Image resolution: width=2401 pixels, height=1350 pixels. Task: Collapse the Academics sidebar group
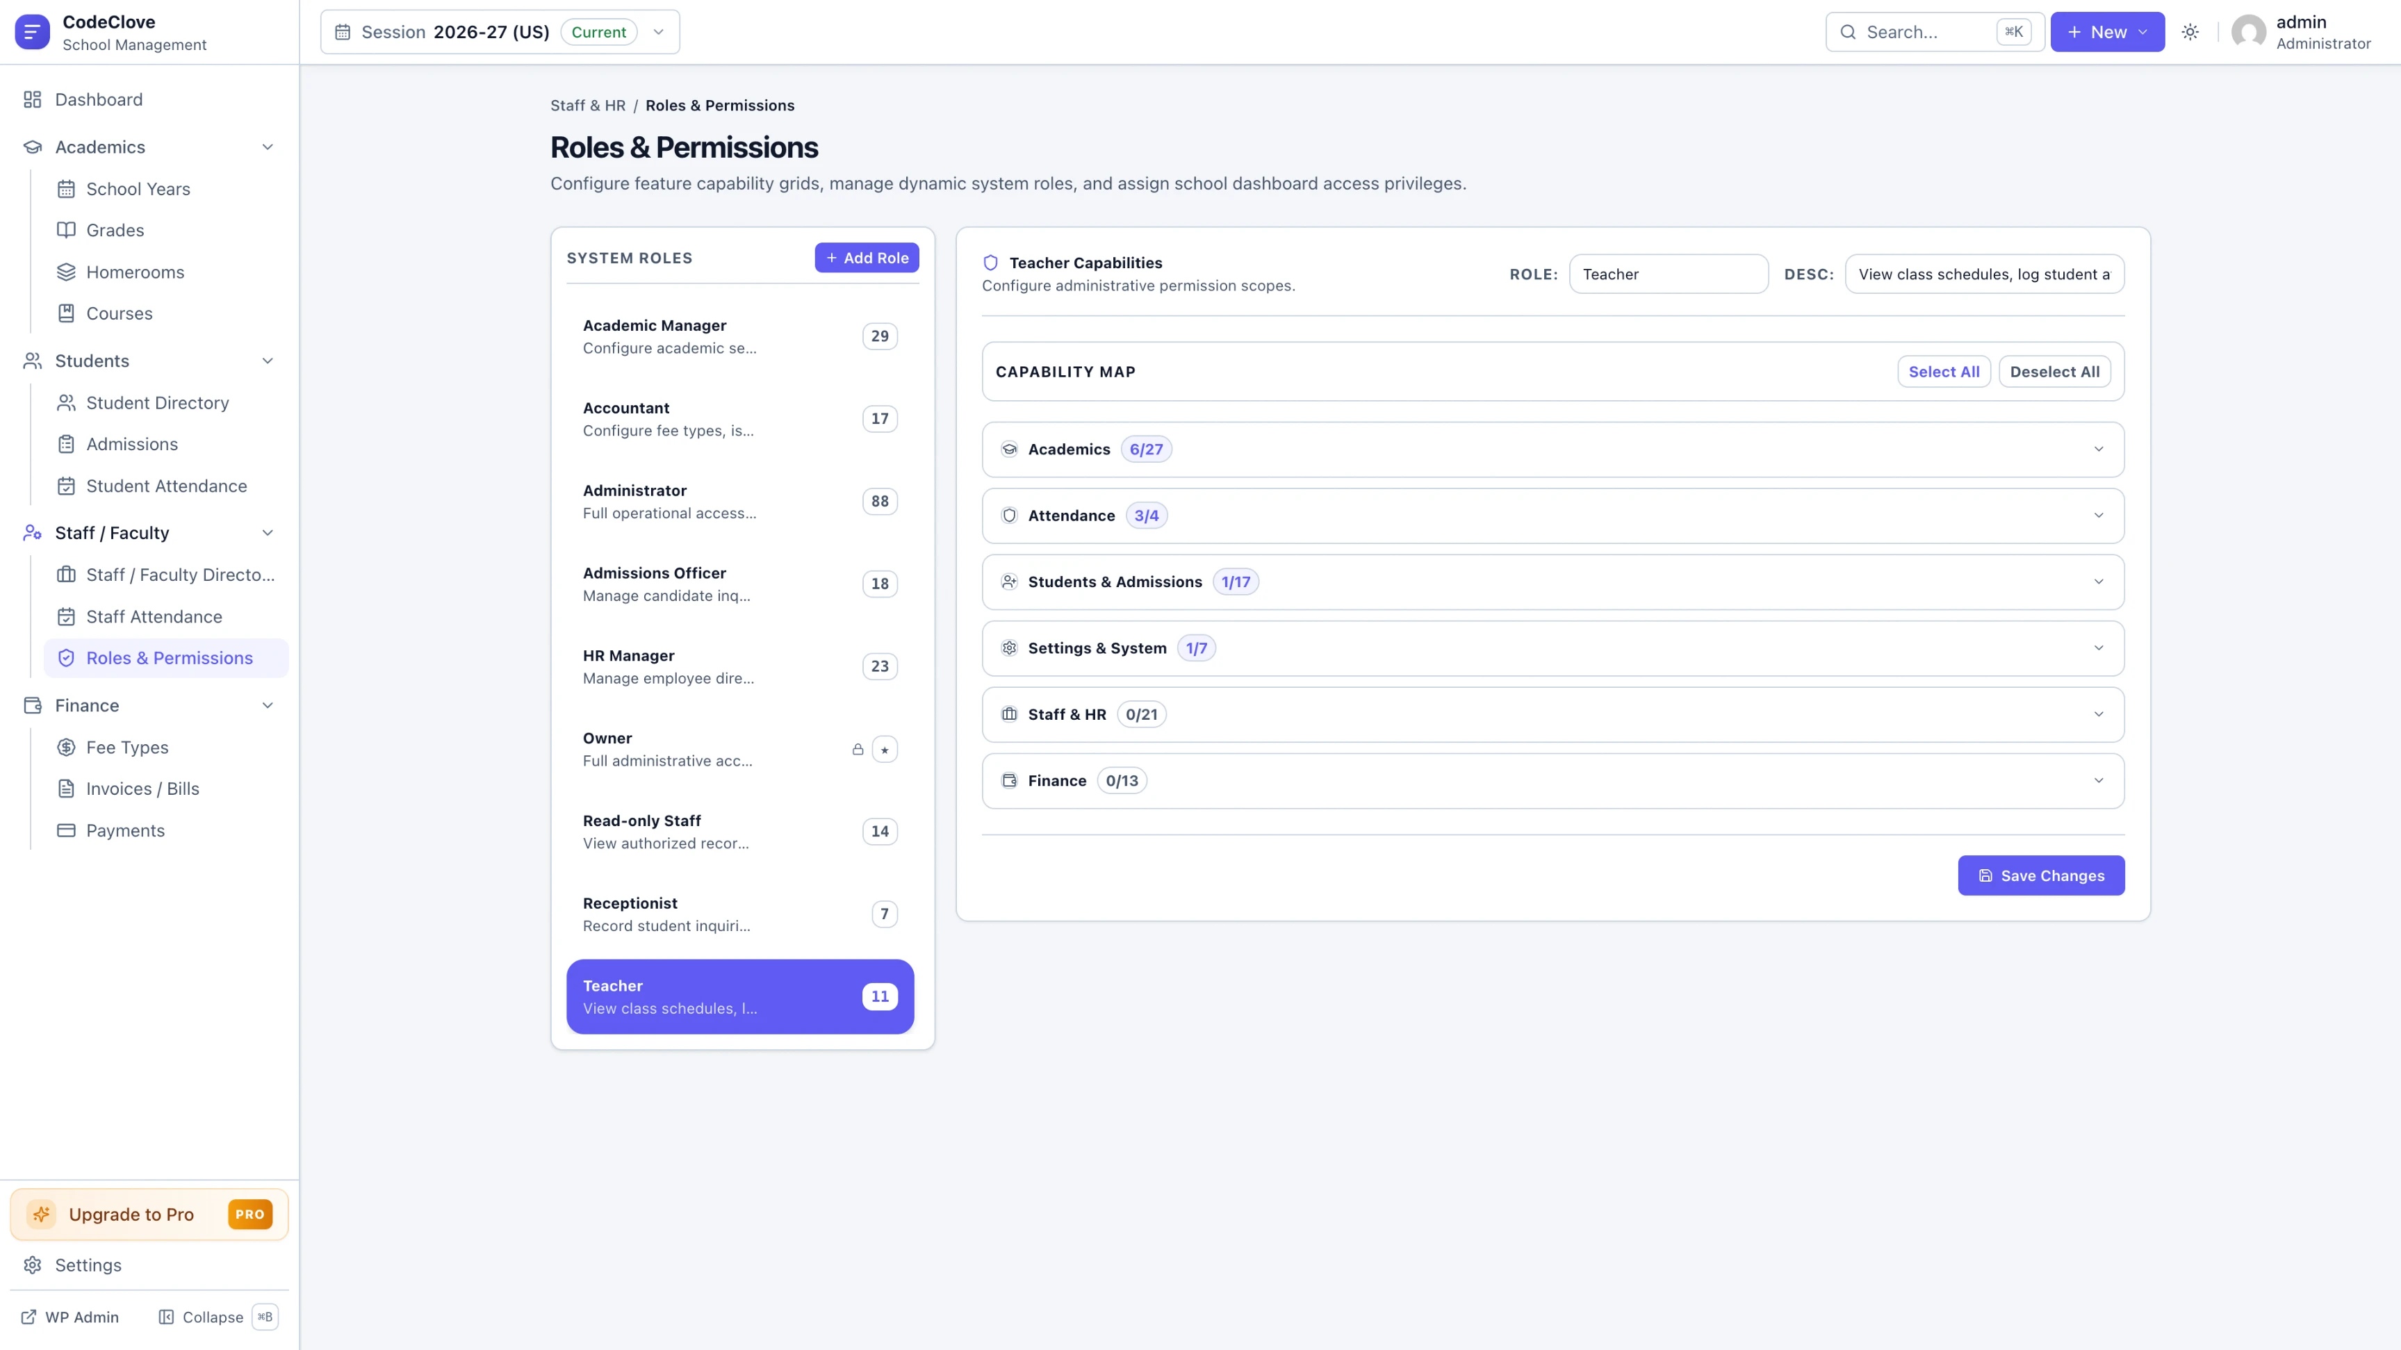click(x=150, y=147)
